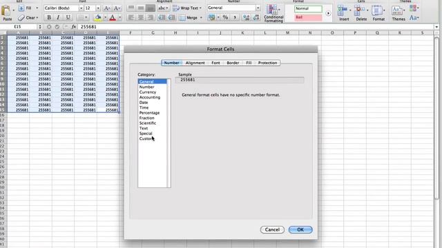Click the Insert cells icon

343,11
